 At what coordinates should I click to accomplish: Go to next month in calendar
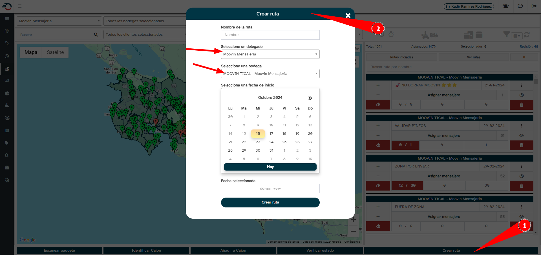click(310, 98)
